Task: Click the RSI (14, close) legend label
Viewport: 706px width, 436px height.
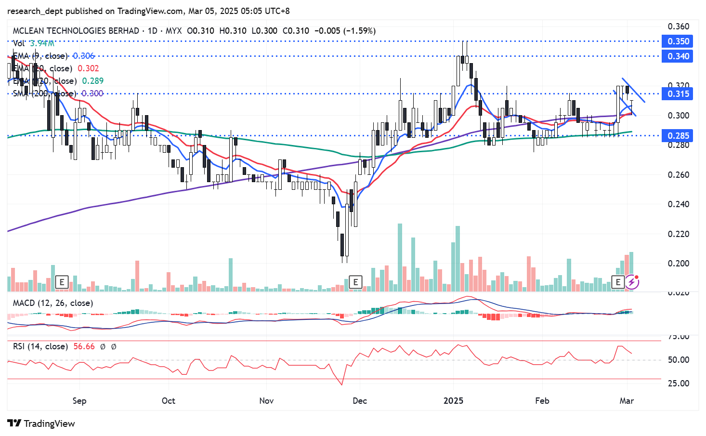Action: 40,346
